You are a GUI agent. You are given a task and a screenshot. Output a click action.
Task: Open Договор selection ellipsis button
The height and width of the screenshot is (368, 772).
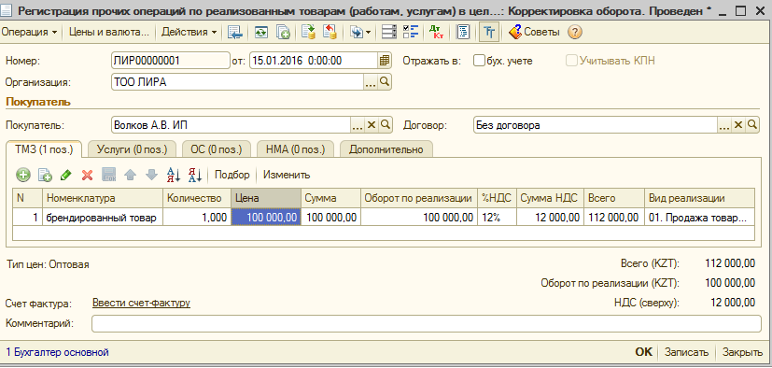724,125
